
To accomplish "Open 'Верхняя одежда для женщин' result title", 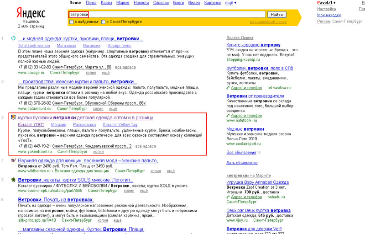I will [x=88, y=160].
